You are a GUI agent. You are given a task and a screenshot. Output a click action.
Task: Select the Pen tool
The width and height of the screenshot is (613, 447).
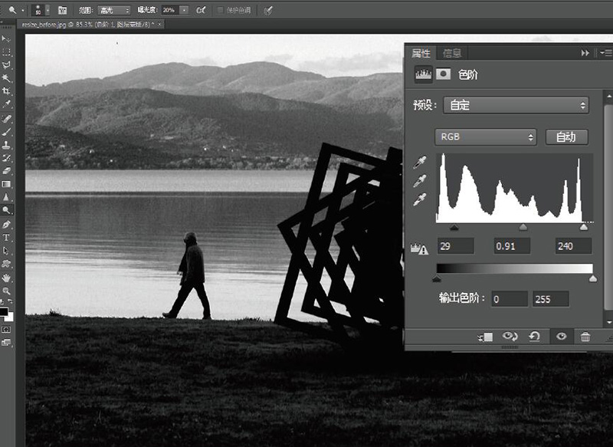[7, 224]
